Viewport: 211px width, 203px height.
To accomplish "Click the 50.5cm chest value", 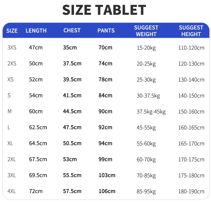I will point(72,143).
